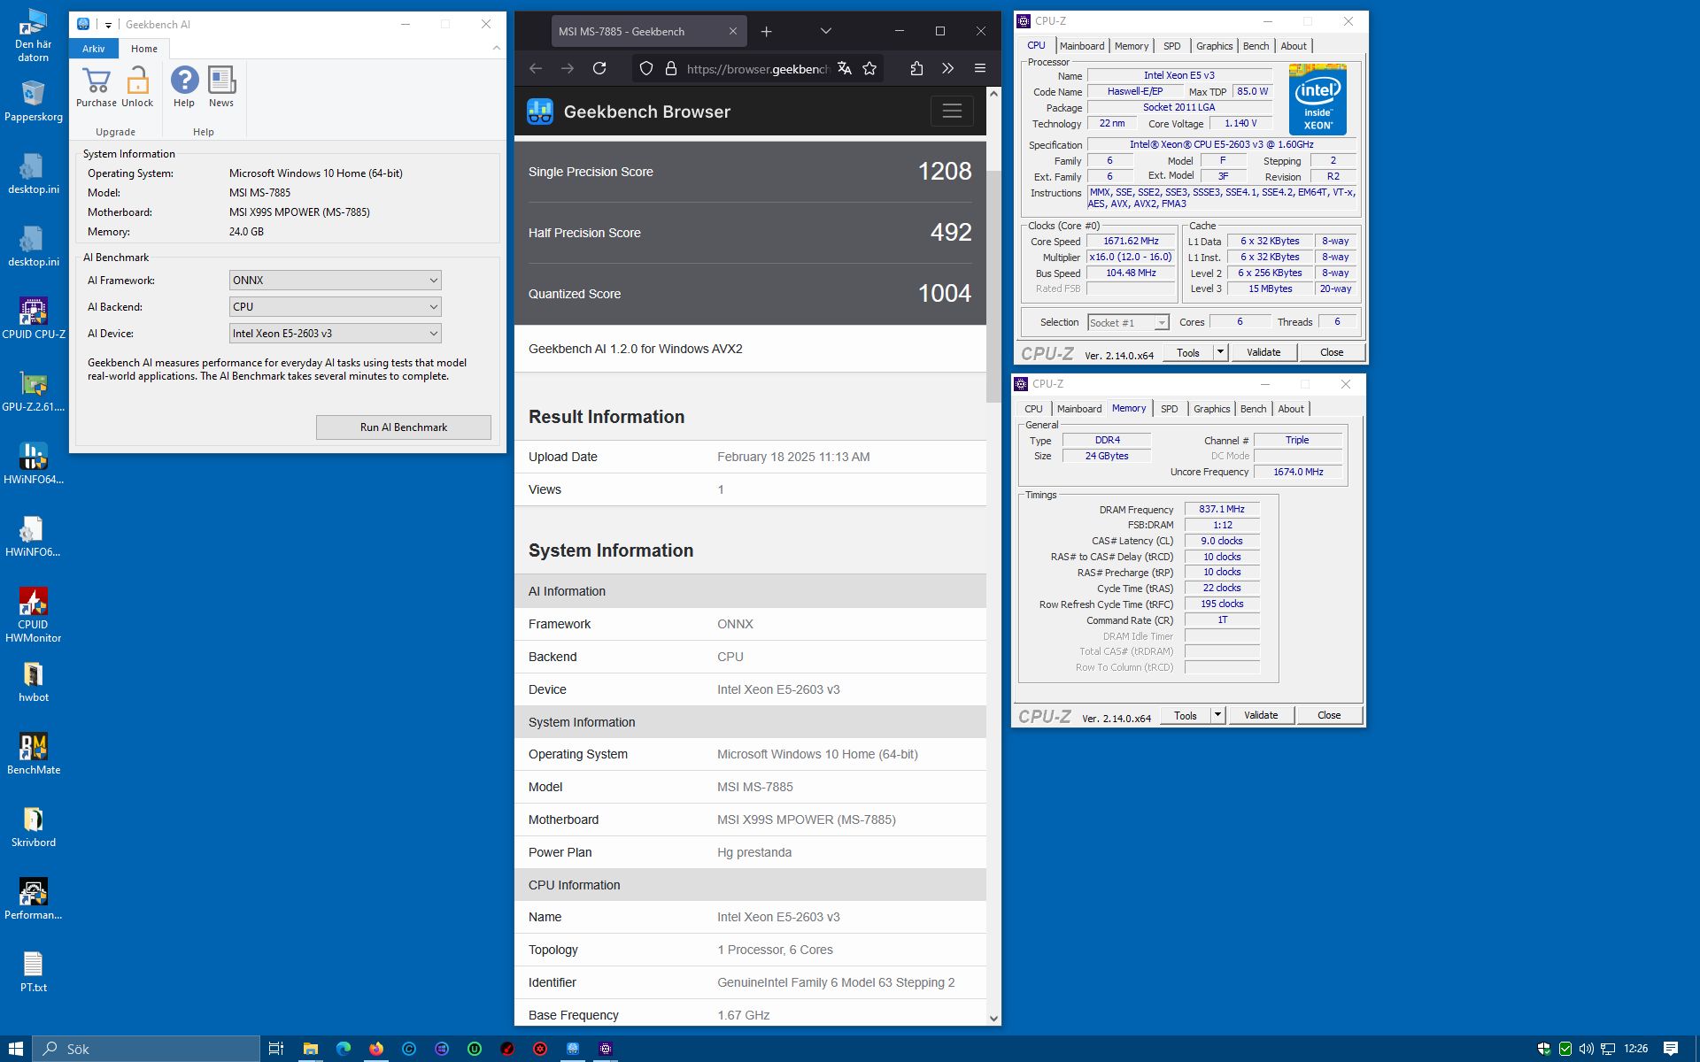Open a new Firefox tab
This screenshot has height=1062, width=1700.
[767, 31]
